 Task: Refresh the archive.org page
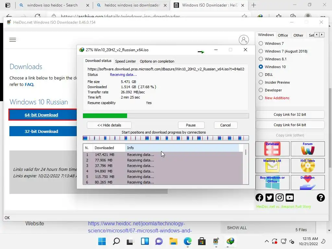38,16
